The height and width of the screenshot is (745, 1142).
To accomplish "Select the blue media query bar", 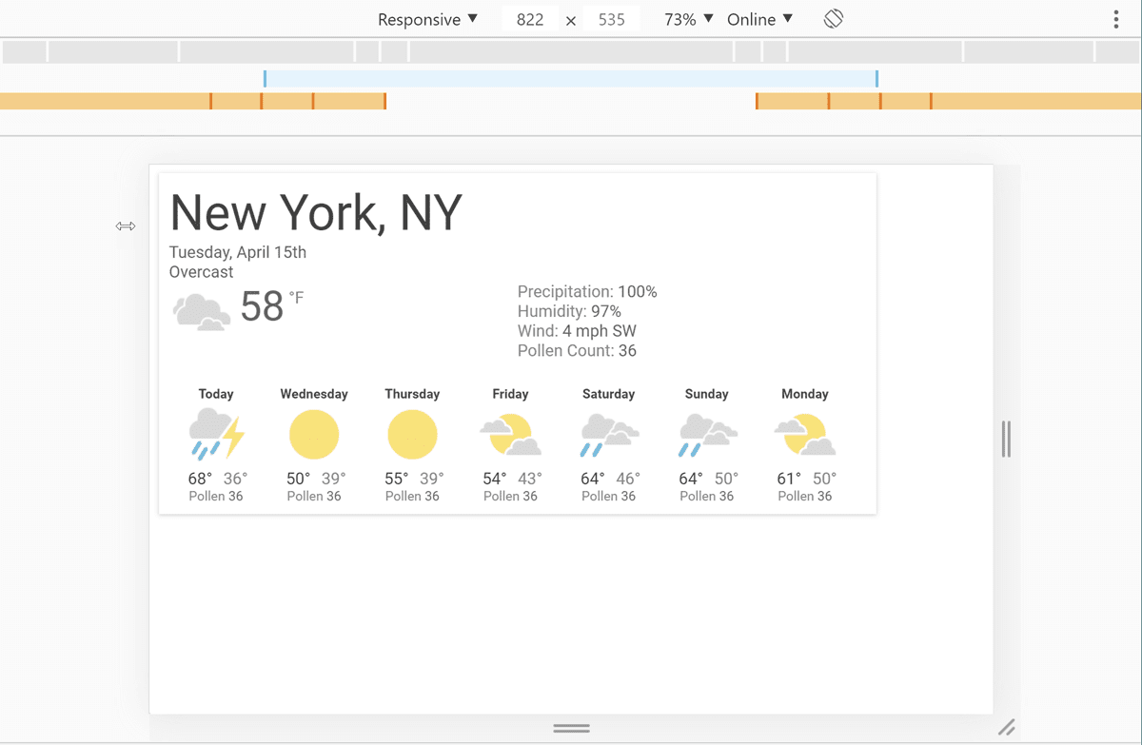I will click(571, 79).
